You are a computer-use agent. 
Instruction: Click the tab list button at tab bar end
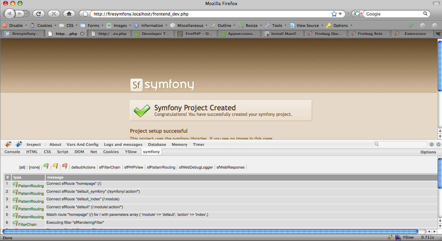coord(438,34)
